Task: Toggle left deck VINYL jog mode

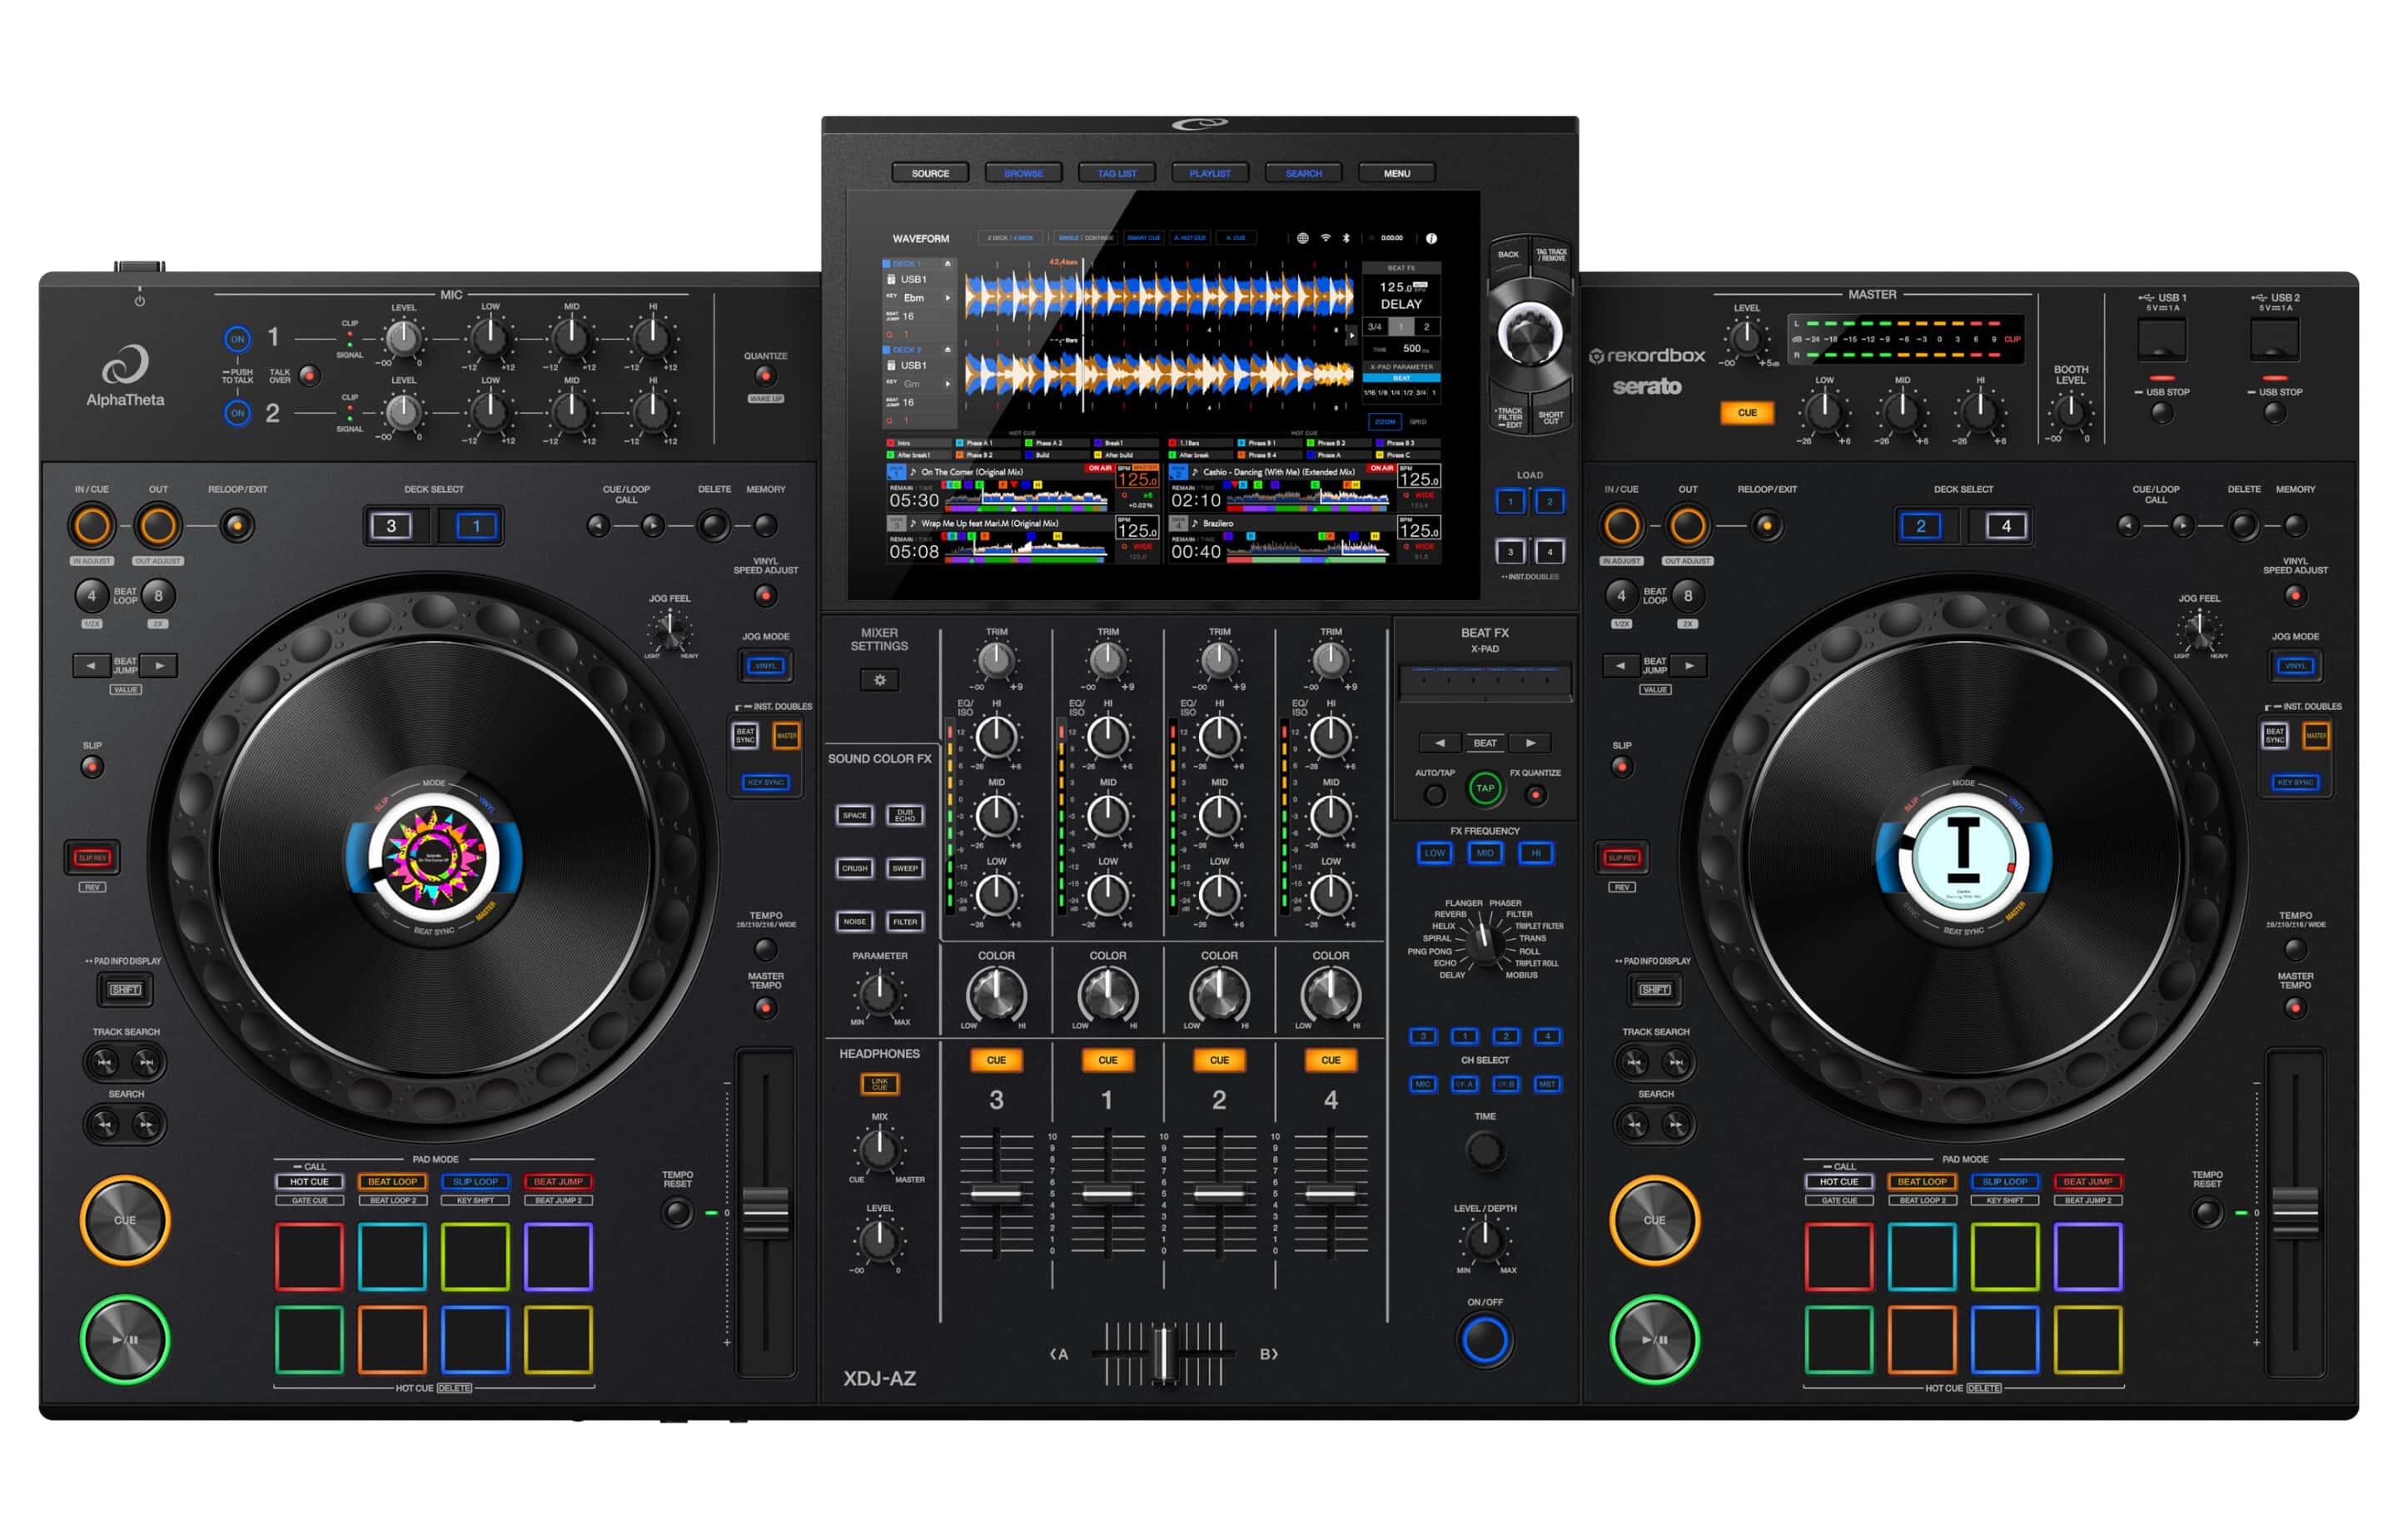Action: pyautogui.click(x=765, y=665)
